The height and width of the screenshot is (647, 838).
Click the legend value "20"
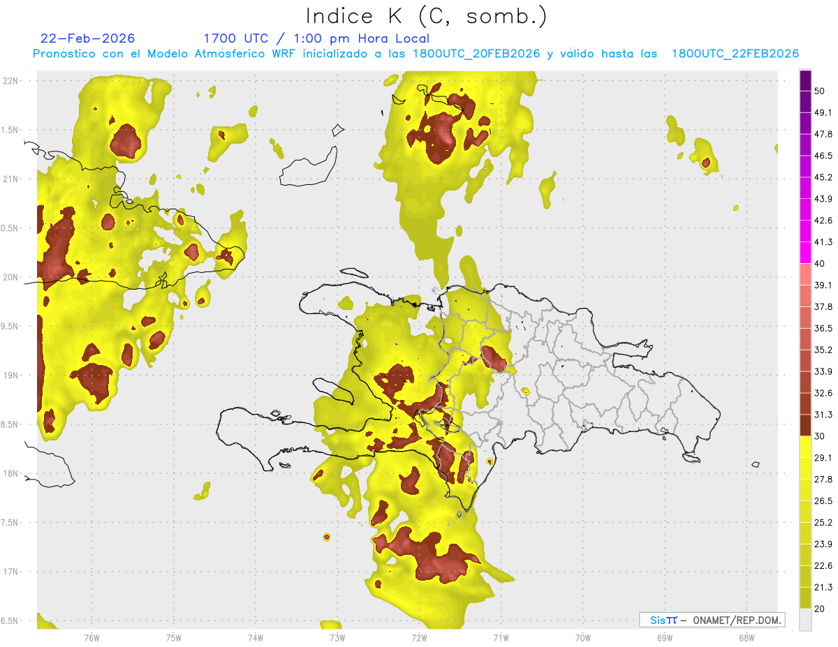point(821,609)
